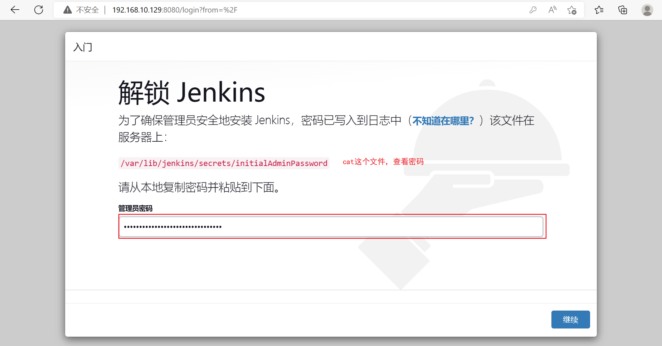This screenshot has width=662, height=346.
Task: Click the 管理员密码 password input field
Action: (x=331, y=226)
